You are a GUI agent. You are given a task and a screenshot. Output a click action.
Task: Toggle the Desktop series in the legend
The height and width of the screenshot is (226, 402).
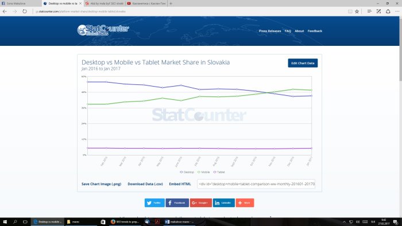pyautogui.click(x=187, y=172)
